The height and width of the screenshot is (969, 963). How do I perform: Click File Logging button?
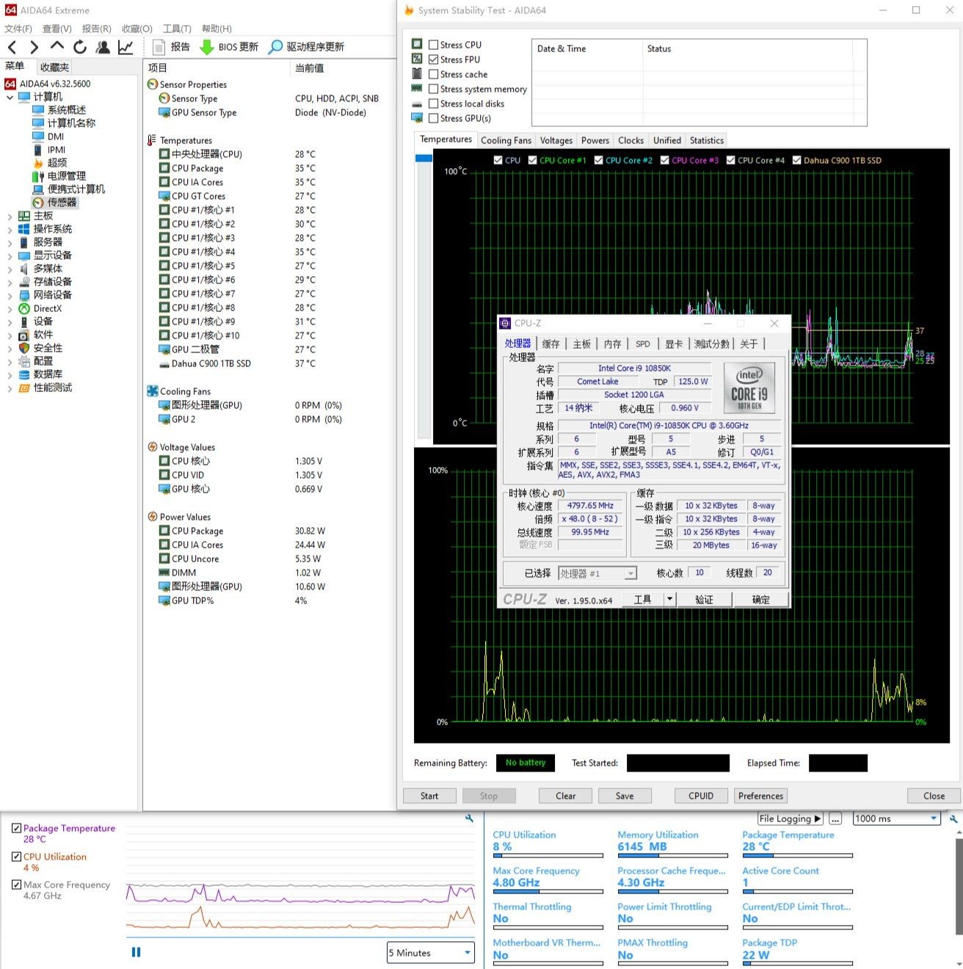[791, 819]
